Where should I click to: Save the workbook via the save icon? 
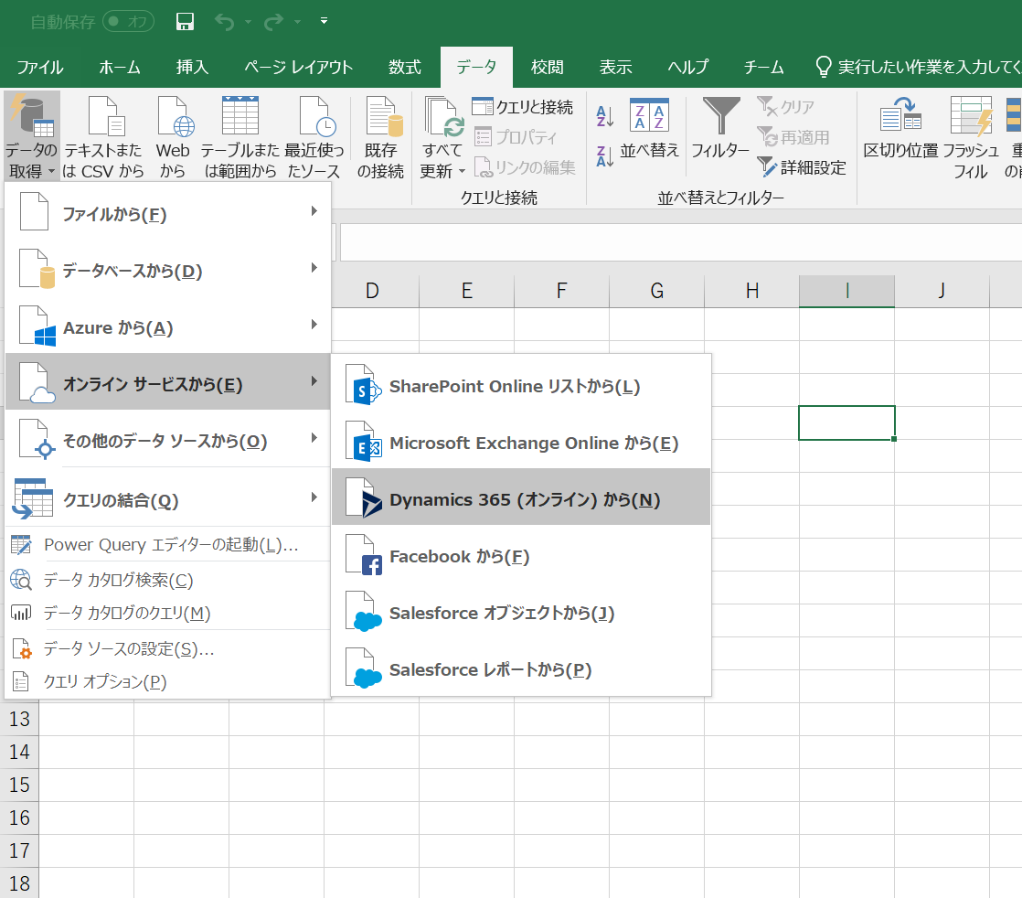(x=184, y=20)
